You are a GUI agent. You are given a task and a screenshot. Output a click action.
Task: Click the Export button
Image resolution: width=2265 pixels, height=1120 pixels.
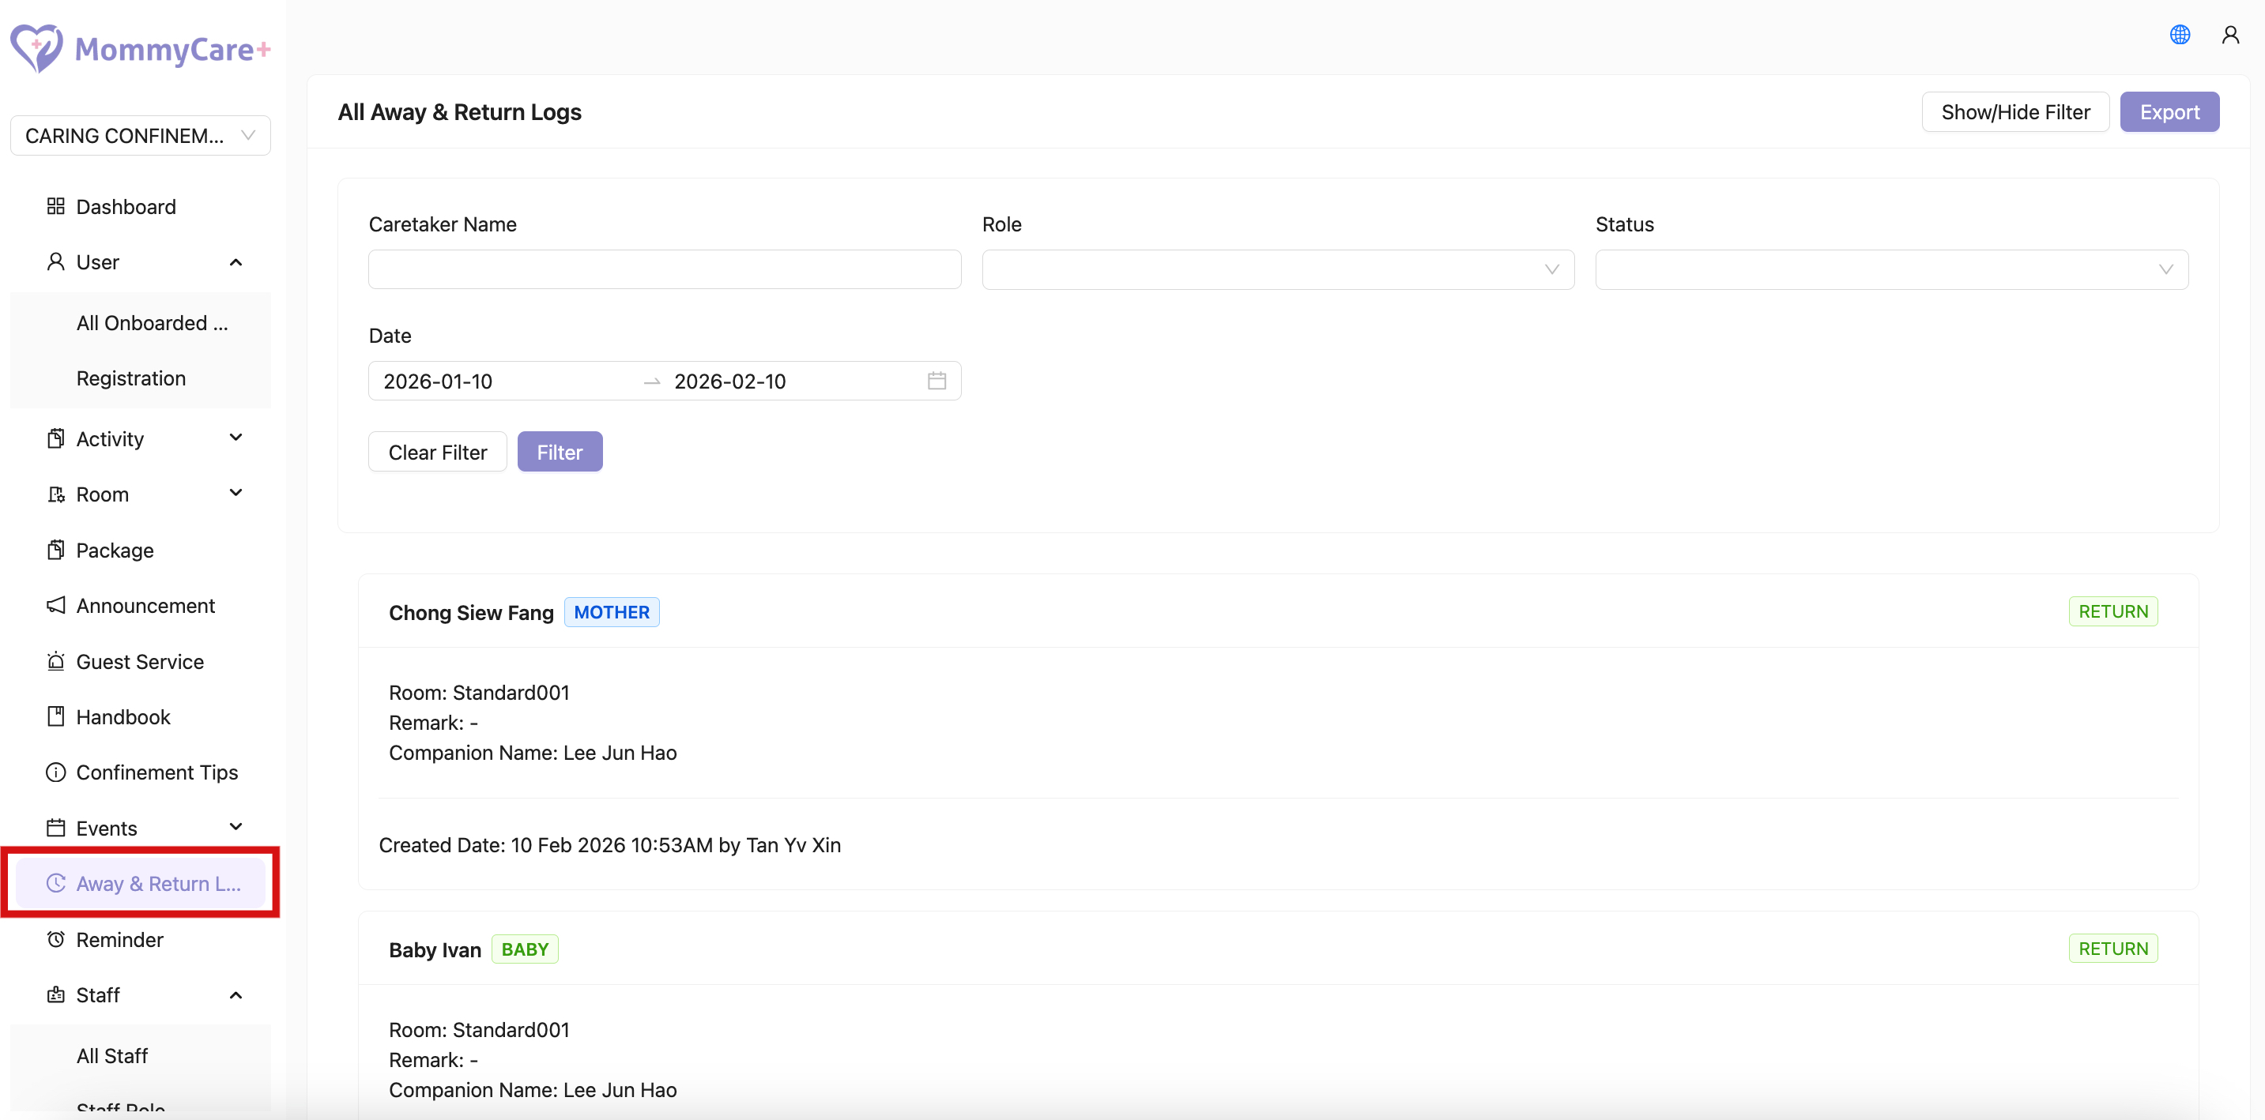point(2169,111)
